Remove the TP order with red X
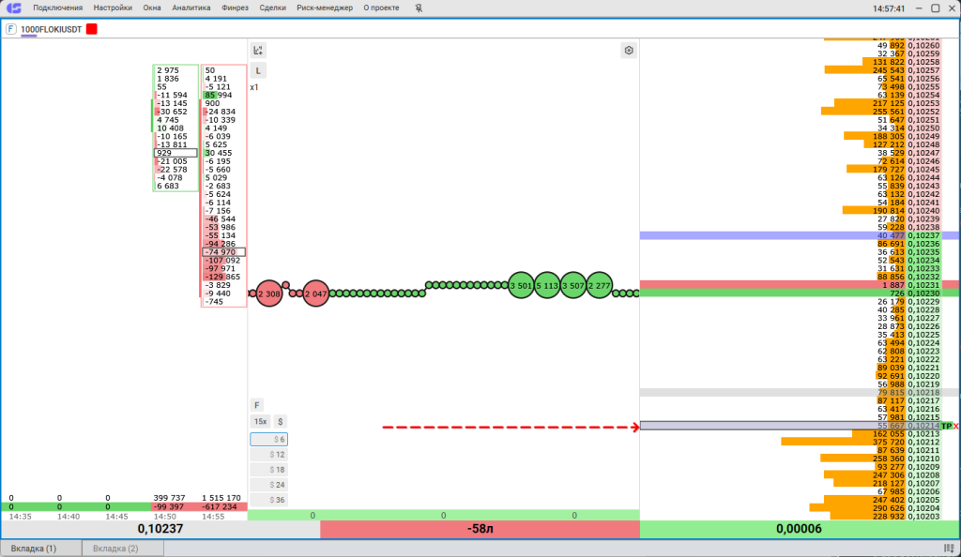The image size is (961, 557). tap(956, 426)
